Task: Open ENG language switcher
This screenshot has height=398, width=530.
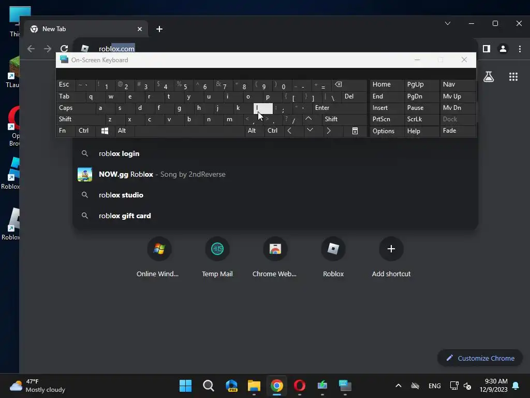Action: click(435, 386)
